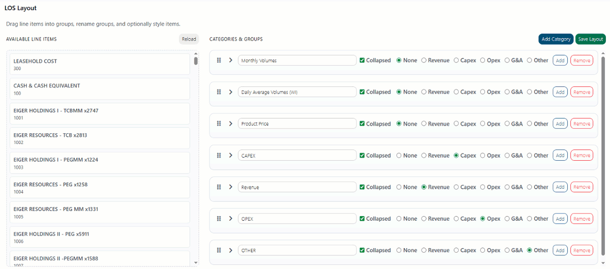This screenshot has width=610, height=269.
Task: Uncheck Collapsed for CAPEX
Action: tap(362, 155)
